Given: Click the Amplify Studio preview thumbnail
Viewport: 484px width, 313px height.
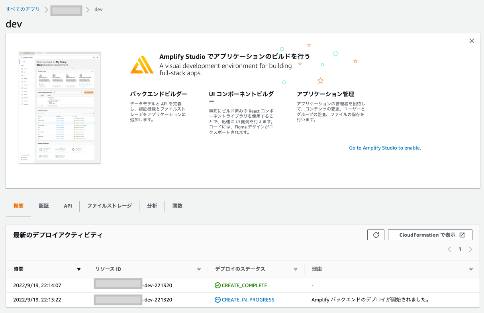Looking at the screenshot, I should (59, 107).
